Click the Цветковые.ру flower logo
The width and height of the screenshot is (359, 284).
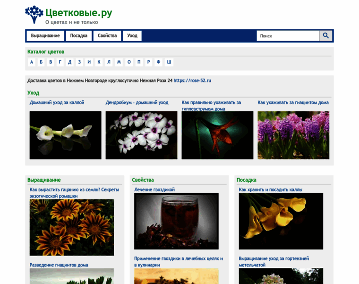(x=34, y=14)
